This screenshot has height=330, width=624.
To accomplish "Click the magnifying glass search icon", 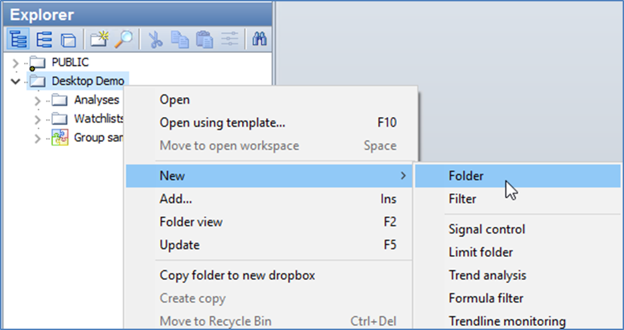I will click(x=123, y=40).
